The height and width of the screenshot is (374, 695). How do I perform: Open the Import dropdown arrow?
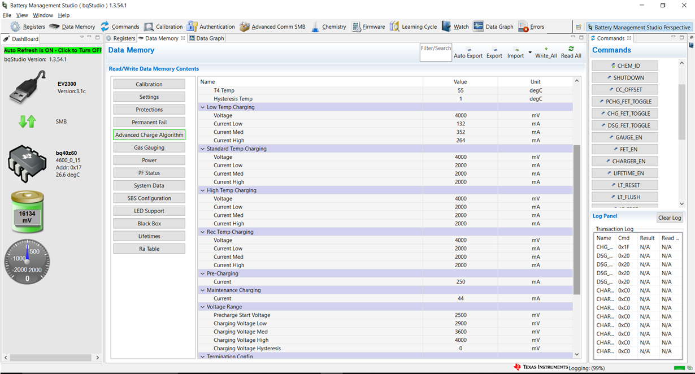pyautogui.click(x=530, y=53)
